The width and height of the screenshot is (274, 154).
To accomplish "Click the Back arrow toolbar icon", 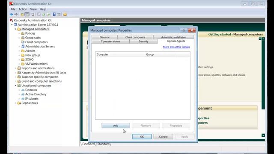I will pos(12,14).
